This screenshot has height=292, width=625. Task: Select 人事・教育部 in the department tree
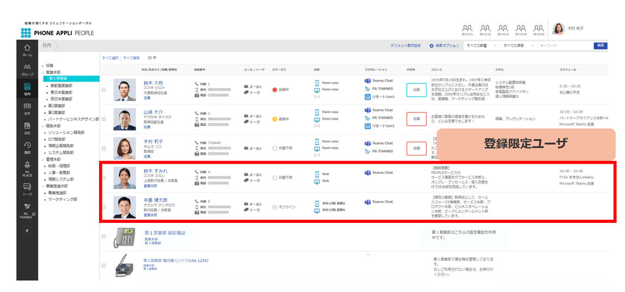59,172
